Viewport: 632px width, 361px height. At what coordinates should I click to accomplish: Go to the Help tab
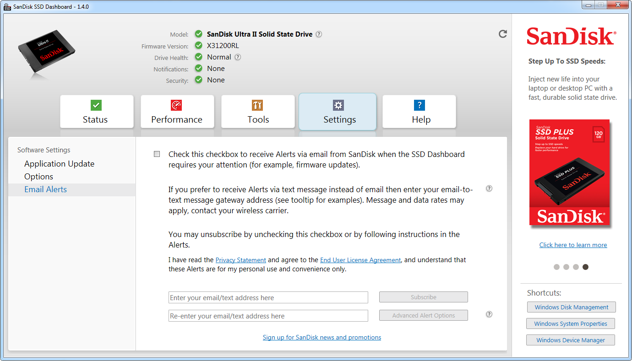[419, 112]
